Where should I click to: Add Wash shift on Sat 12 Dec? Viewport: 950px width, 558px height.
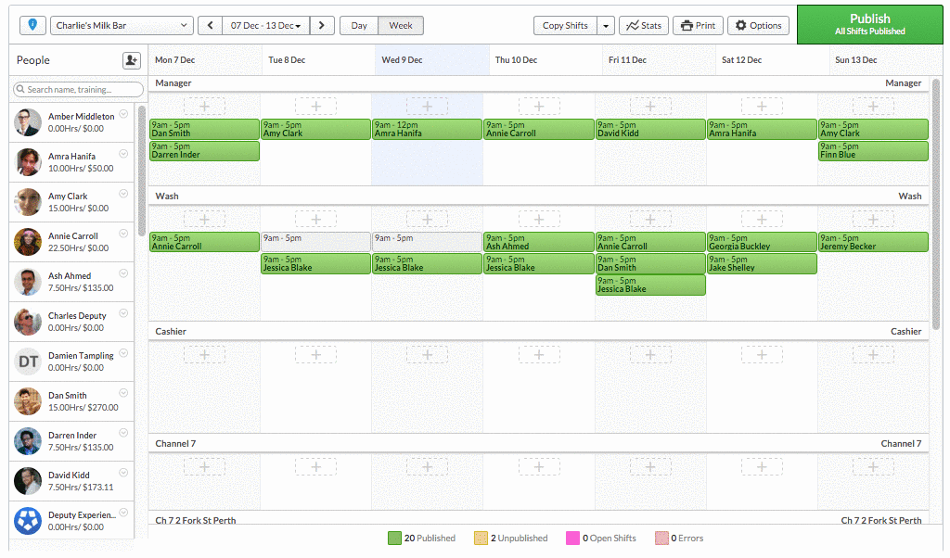click(762, 220)
